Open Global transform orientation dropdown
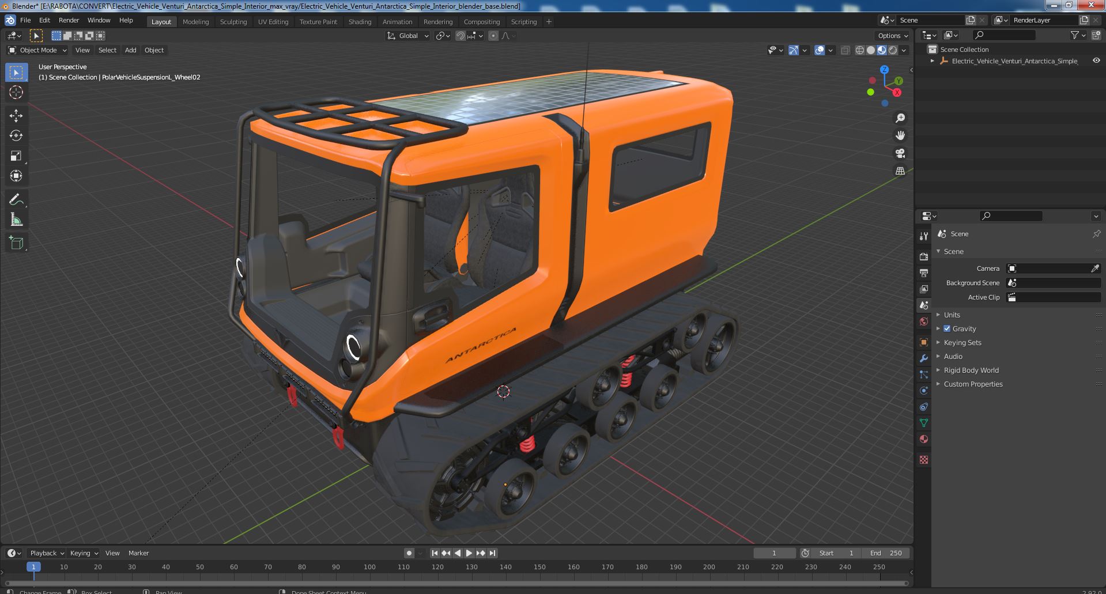This screenshot has height=594, width=1106. [x=408, y=36]
